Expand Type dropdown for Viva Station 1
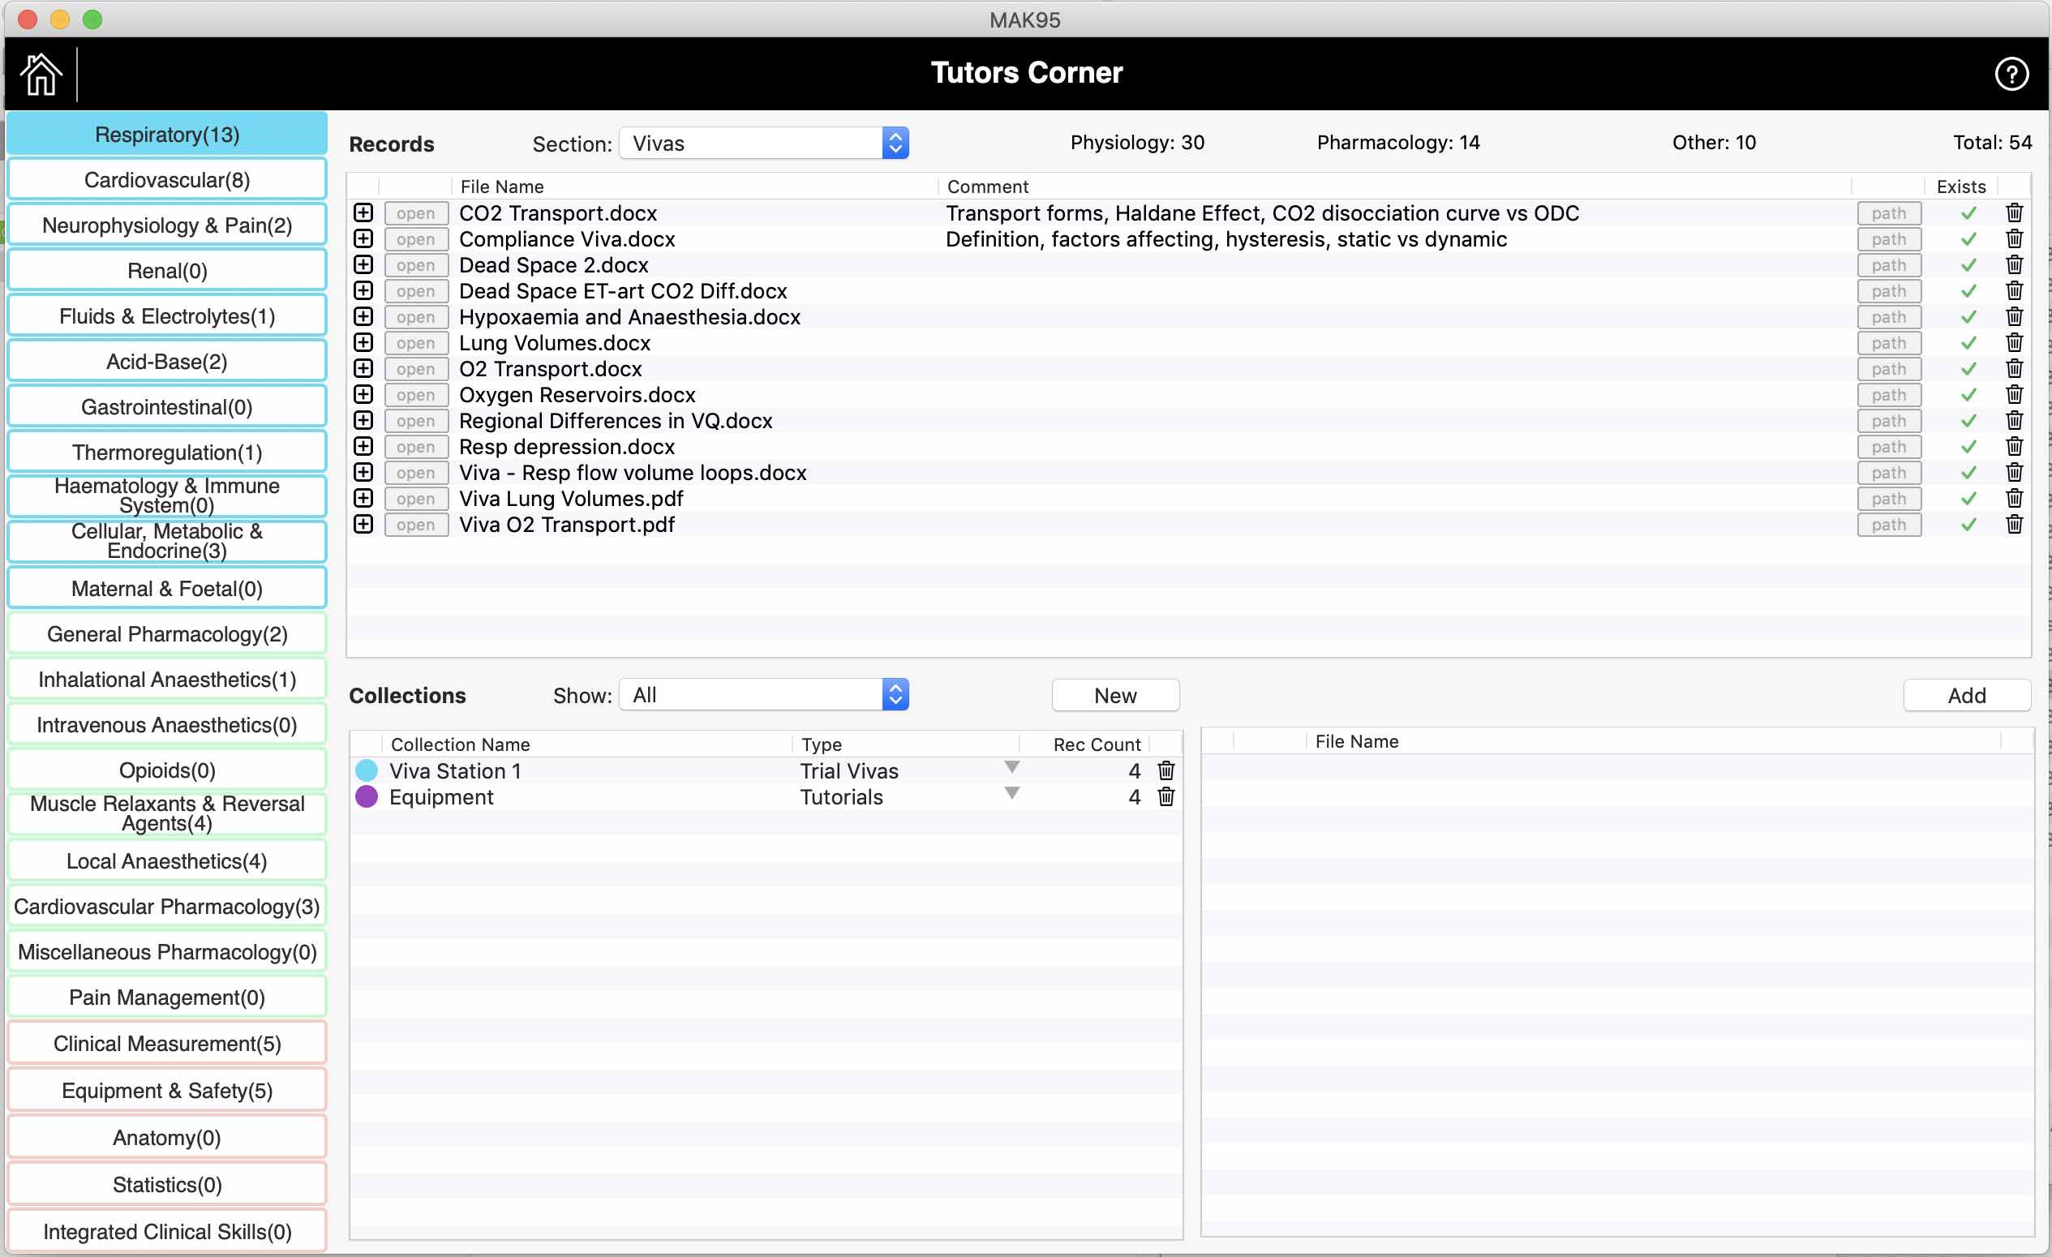 (x=1011, y=767)
